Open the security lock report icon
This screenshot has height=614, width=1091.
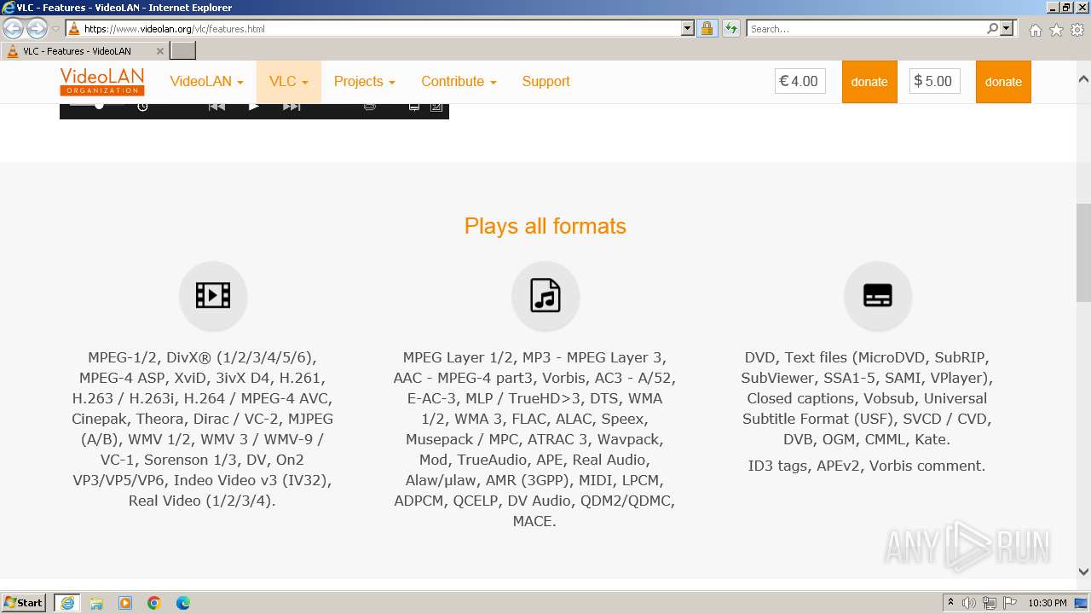click(x=707, y=28)
